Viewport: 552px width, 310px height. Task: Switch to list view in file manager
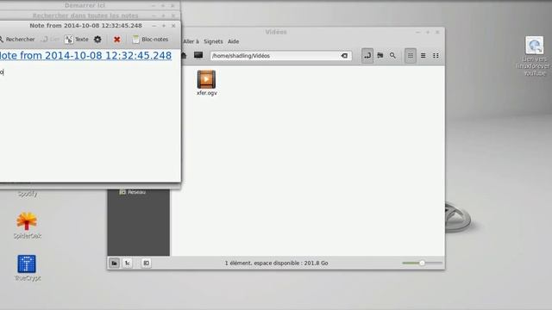point(423,55)
